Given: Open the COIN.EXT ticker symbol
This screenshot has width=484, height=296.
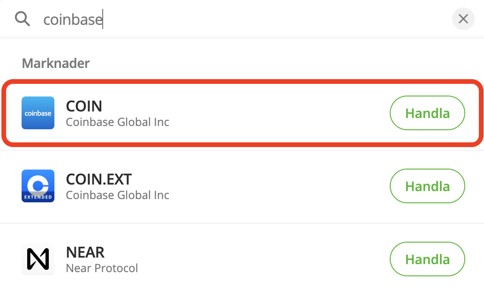Looking at the screenshot, I should [98, 179].
